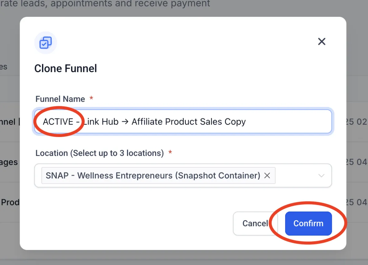This screenshot has height=265, width=368.
Task: Cancel the funnel cloning
Action: pos(255,223)
